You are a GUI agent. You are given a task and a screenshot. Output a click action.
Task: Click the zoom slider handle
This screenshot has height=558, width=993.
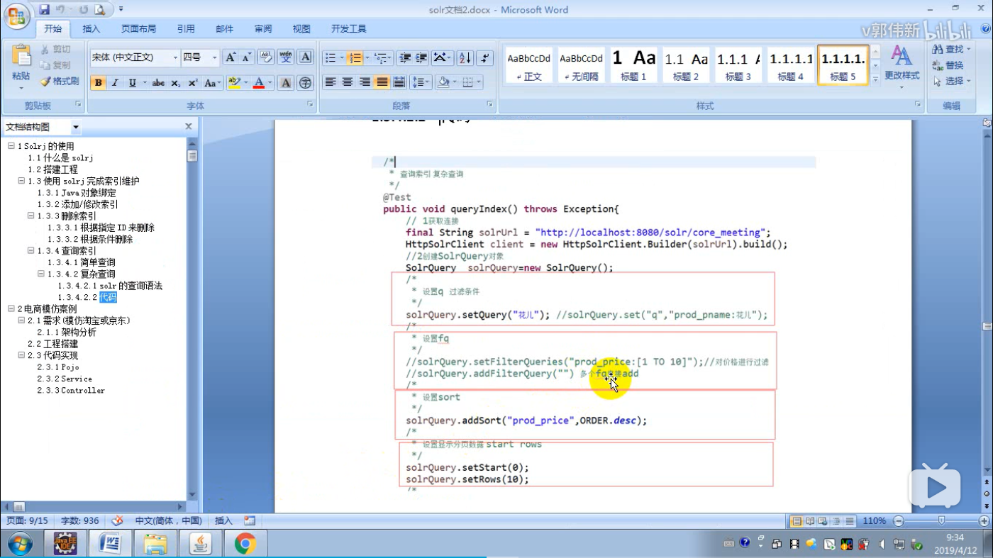[x=941, y=521]
